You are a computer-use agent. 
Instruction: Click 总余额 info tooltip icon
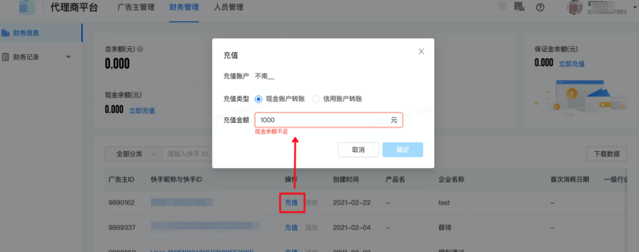(x=140, y=49)
